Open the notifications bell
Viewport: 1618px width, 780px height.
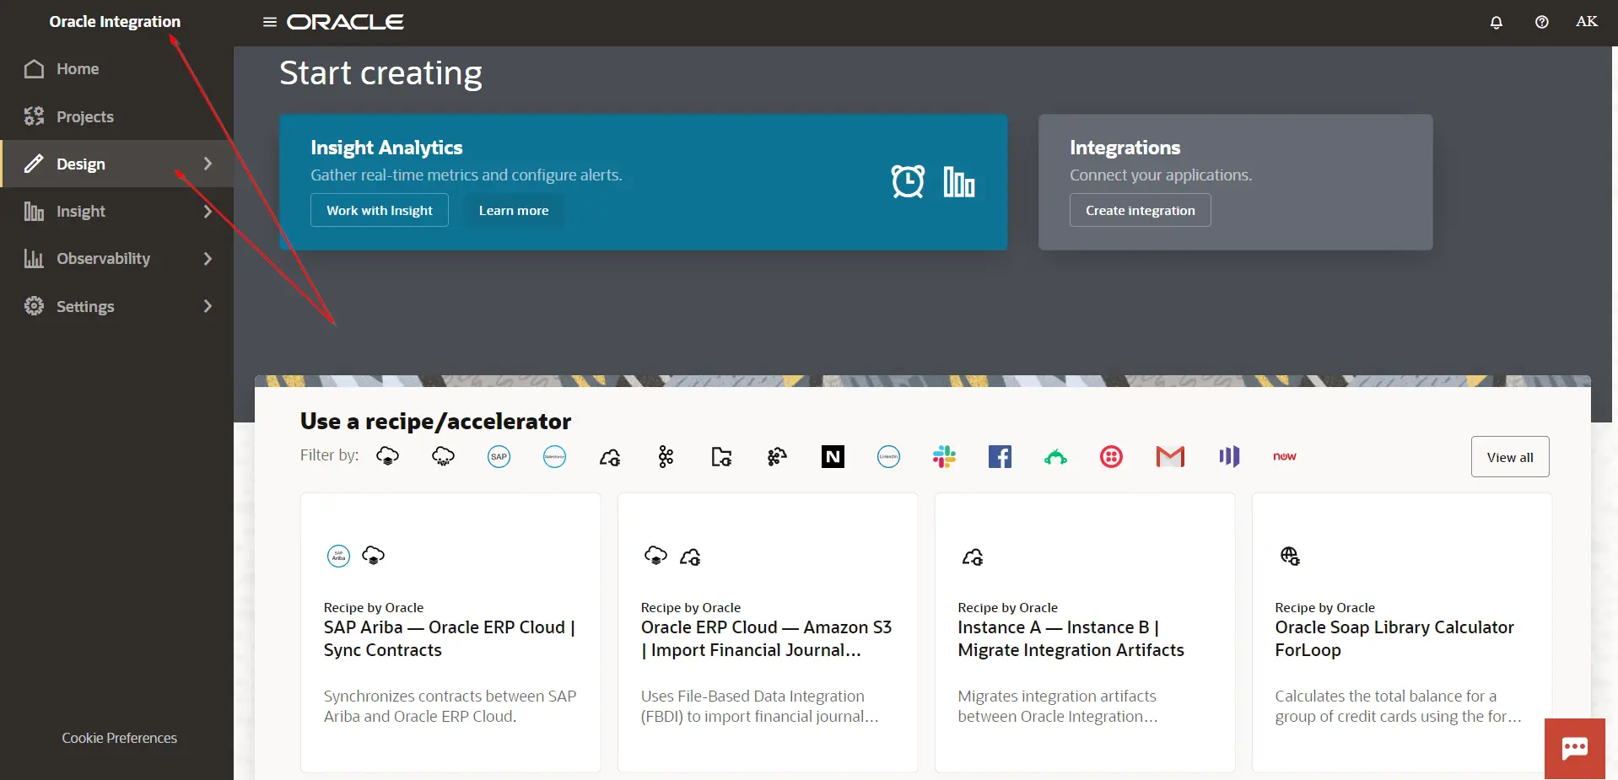tap(1497, 22)
